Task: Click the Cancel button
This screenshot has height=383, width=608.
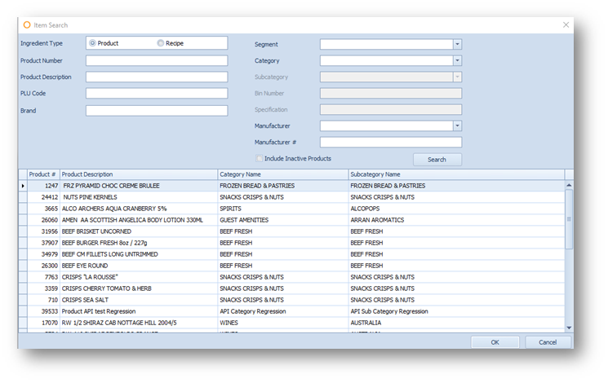Action: click(548, 342)
